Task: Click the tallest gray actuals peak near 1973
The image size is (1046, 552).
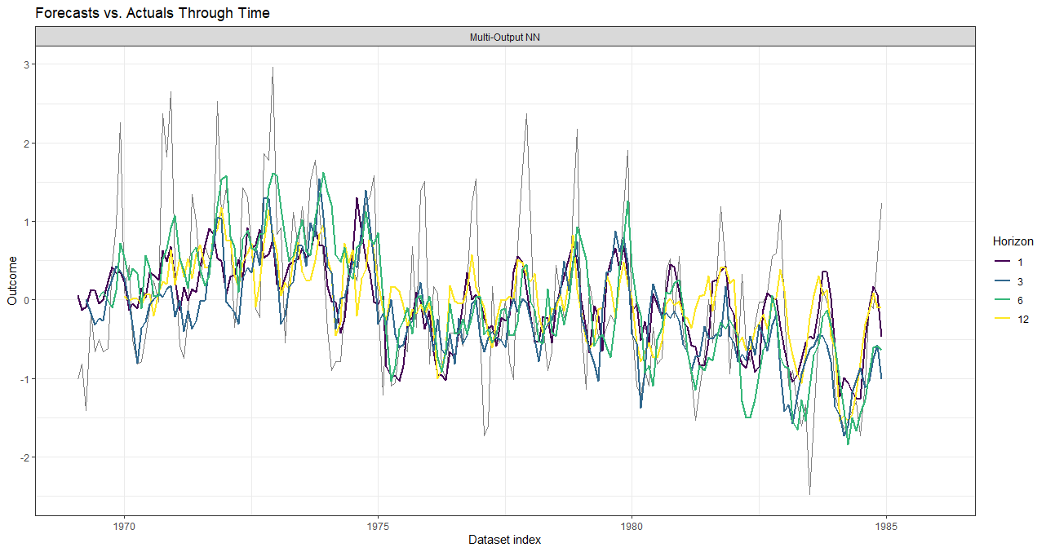Action: (x=273, y=68)
